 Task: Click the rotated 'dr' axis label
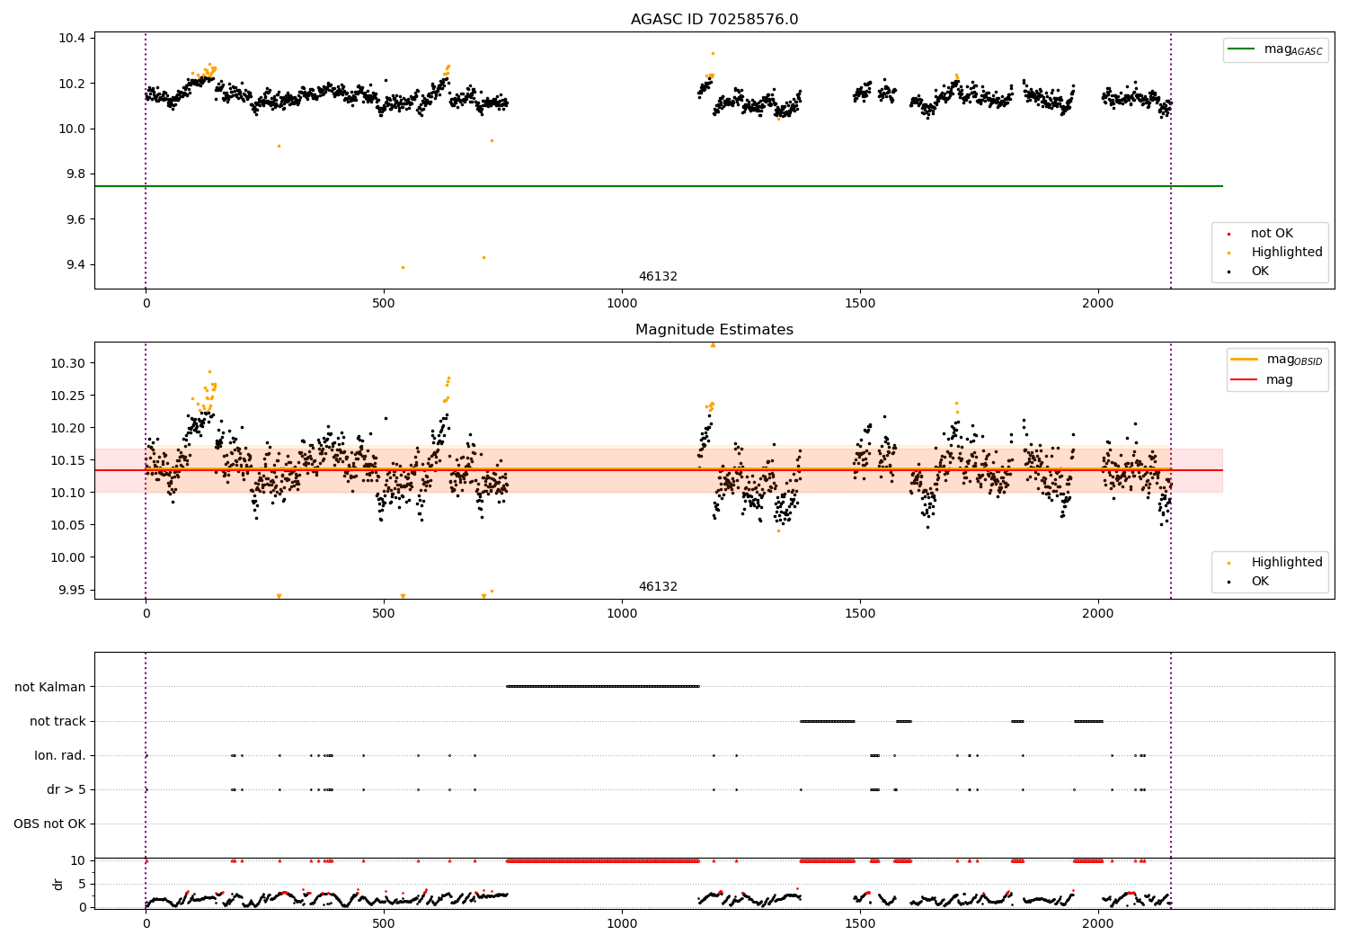point(58,884)
